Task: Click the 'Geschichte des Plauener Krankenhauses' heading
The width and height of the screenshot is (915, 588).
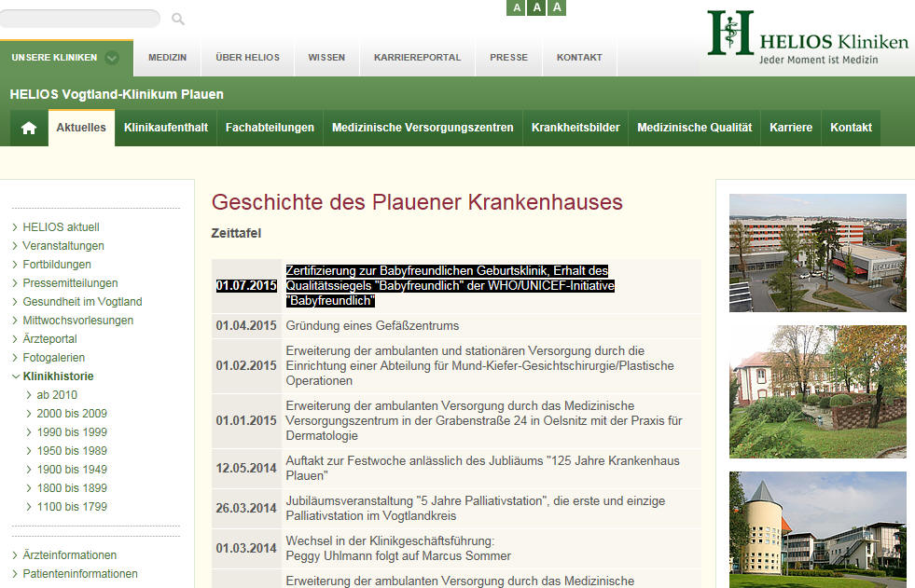Action: tap(417, 202)
